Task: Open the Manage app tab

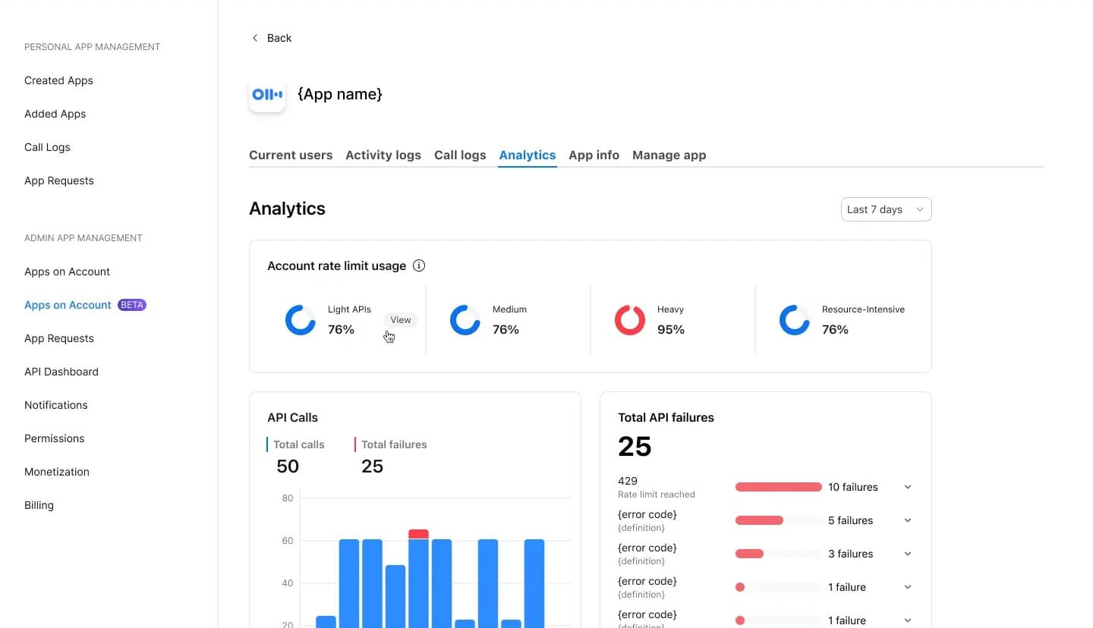Action: pyautogui.click(x=669, y=155)
